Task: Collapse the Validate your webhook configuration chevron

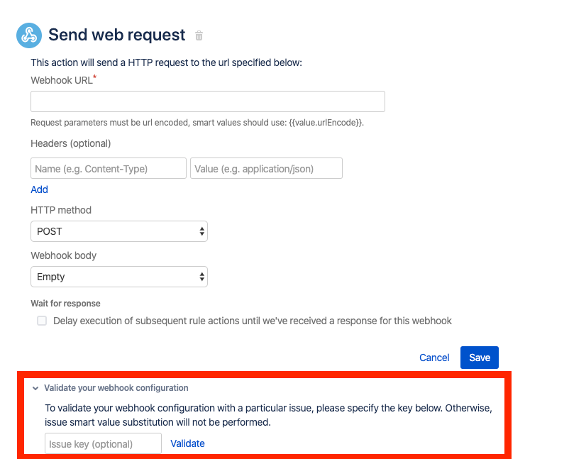Action: (x=35, y=388)
